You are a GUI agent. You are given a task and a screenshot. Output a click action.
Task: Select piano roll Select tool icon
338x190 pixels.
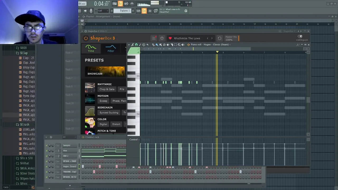pos(175,45)
